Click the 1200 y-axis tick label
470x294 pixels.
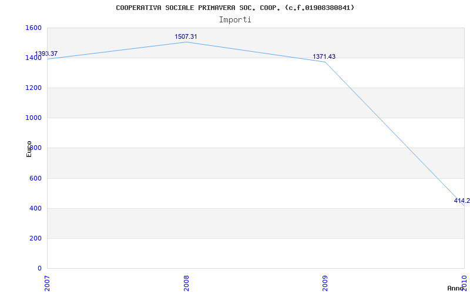click(33, 88)
